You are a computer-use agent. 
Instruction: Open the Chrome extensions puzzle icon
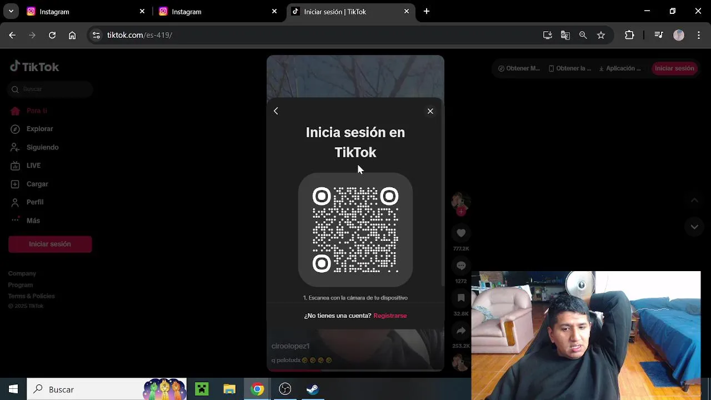coord(629,35)
